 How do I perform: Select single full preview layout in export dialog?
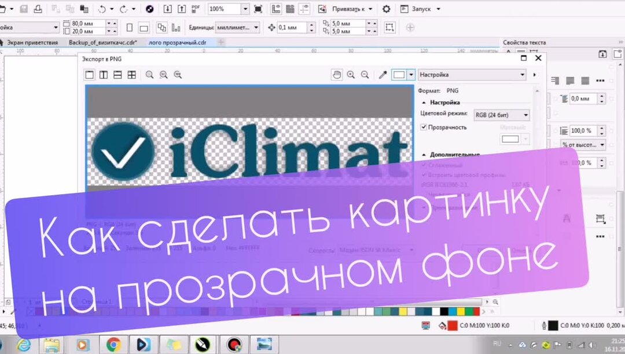click(90, 74)
